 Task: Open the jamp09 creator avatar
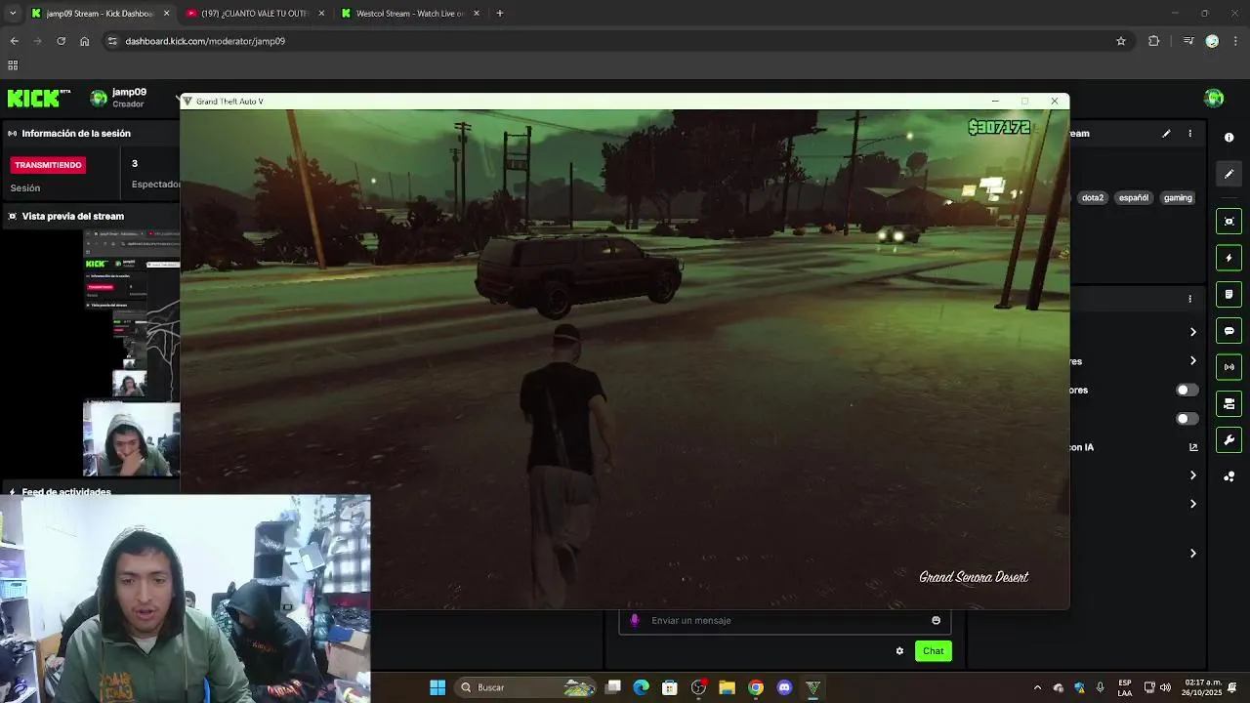coord(99,98)
